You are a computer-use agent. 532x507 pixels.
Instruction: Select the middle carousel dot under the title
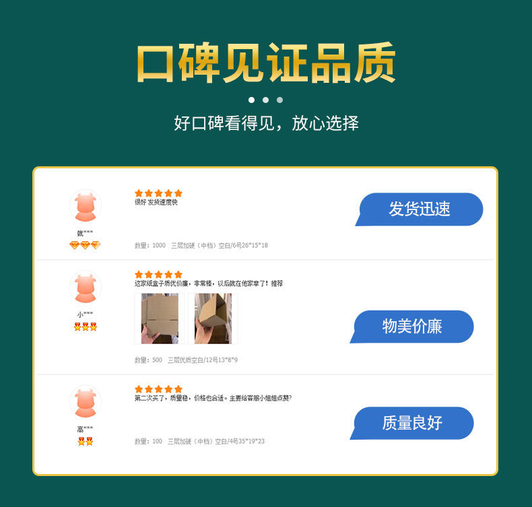pos(265,100)
